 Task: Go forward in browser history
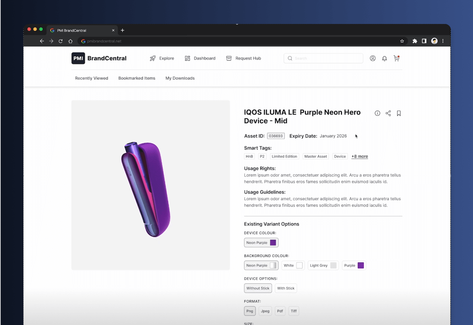pyautogui.click(x=51, y=41)
